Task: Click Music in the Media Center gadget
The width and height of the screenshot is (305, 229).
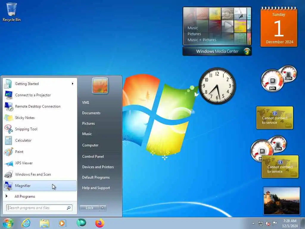Action: pos(193,28)
